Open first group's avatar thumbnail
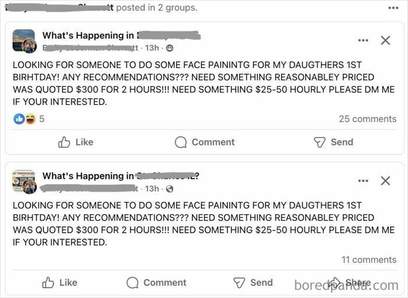The image size is (408, 298). click(24, 41)
